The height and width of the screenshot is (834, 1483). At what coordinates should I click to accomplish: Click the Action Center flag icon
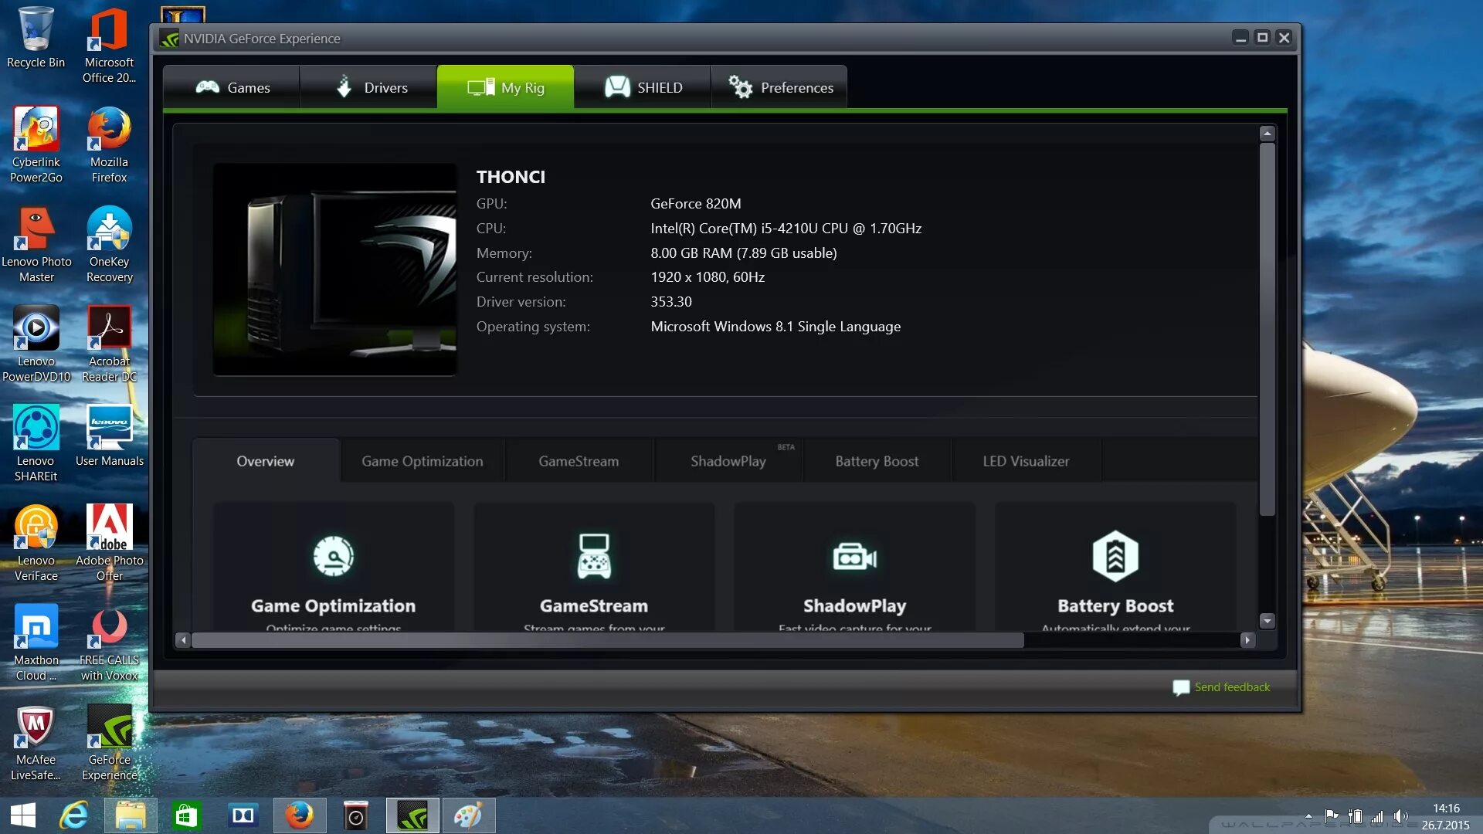click(1332, 815)
